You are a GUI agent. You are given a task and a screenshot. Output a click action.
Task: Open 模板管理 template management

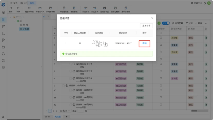point(74,9)
